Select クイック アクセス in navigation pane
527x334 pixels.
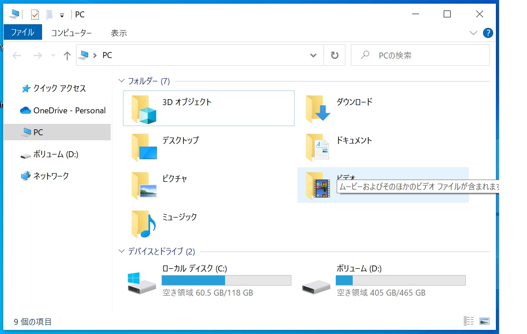pyautogui.click(x=57, y=88)
